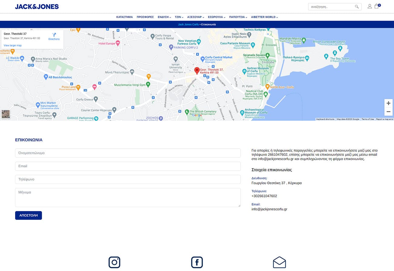Expand the ΠΑΠΟΥΤΣΙΑ dropdown menu
This screenshot has height=271, width=394.
[238, 17]
